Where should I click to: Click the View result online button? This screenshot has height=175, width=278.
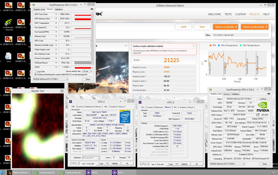coord(254,27)
